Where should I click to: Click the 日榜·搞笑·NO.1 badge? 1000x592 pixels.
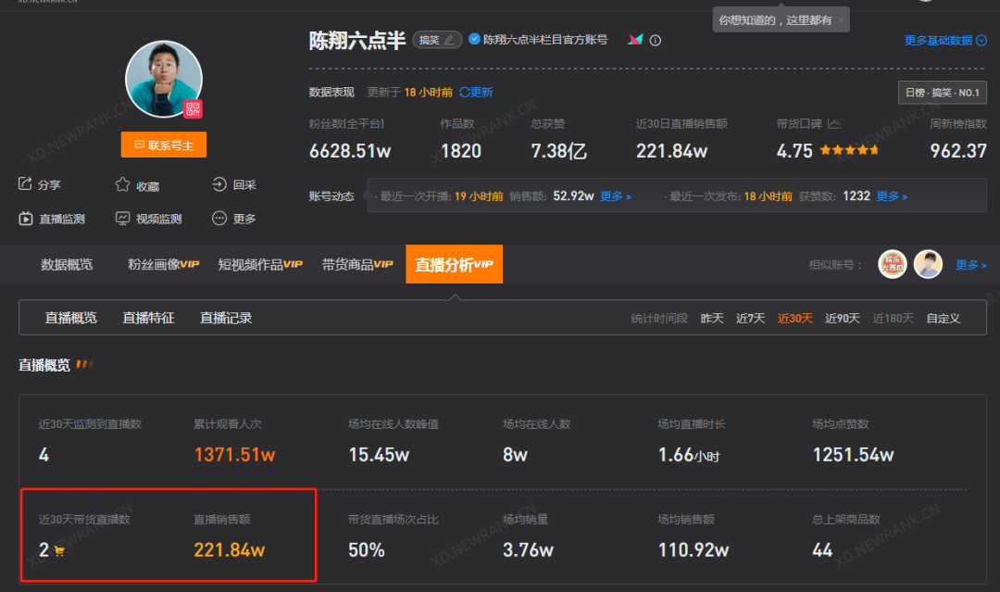click(x=942, y=93)
